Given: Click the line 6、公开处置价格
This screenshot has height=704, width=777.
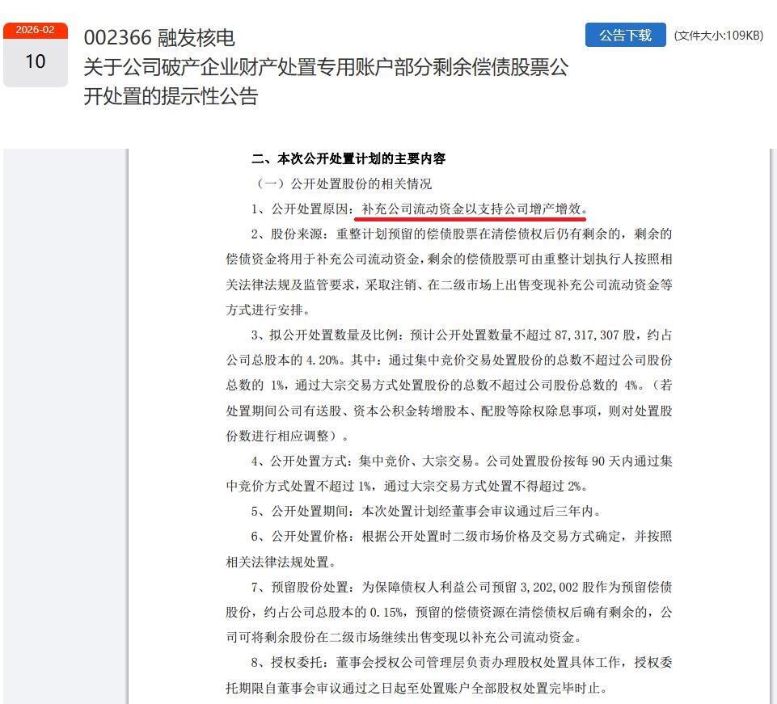Looking at the screenshot, I should tap(462, 537).
